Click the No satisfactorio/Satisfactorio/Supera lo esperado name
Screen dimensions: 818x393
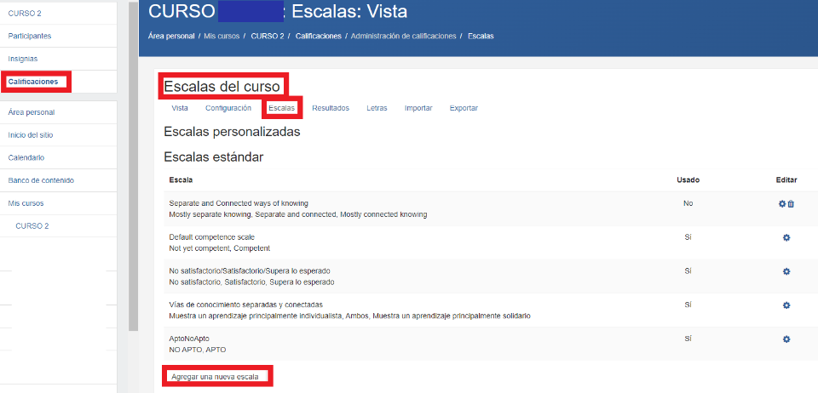(x=250, y=271)
